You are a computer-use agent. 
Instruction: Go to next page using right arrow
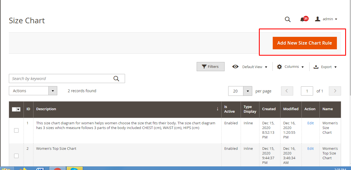[x=335, y=91]
